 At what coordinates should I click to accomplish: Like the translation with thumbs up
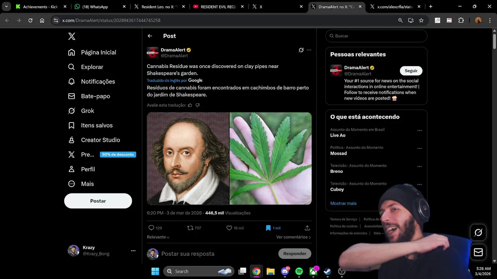190,105
